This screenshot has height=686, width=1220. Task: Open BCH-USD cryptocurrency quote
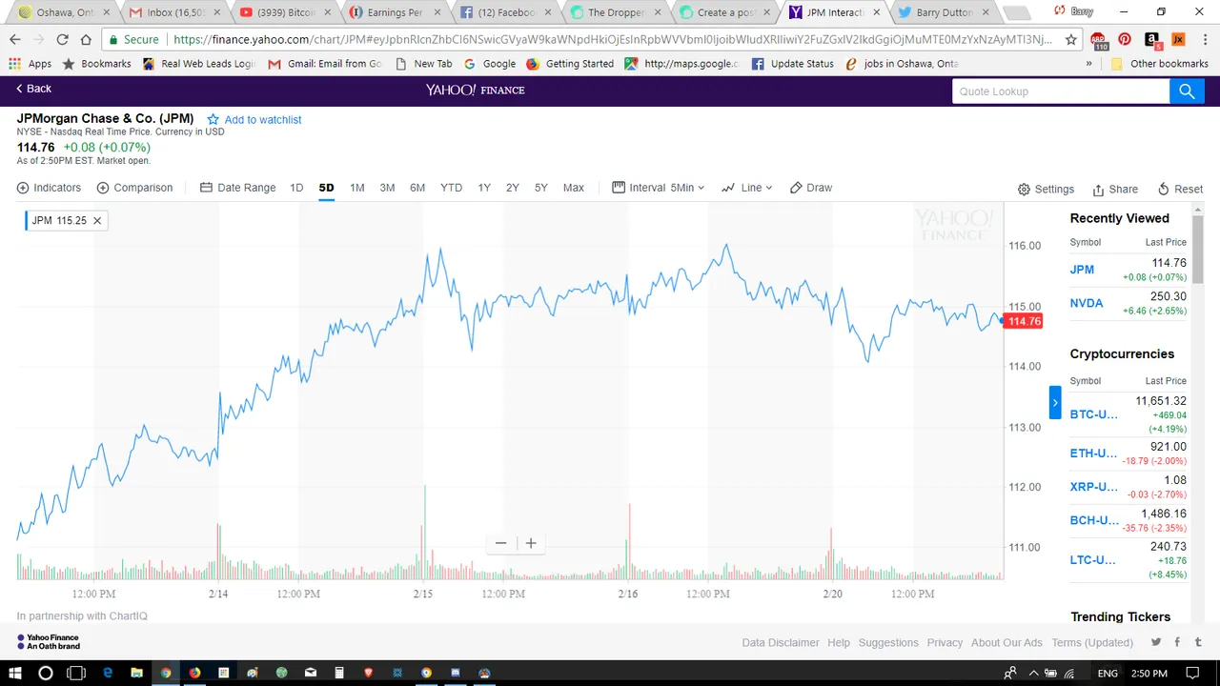coord(1094,520)
